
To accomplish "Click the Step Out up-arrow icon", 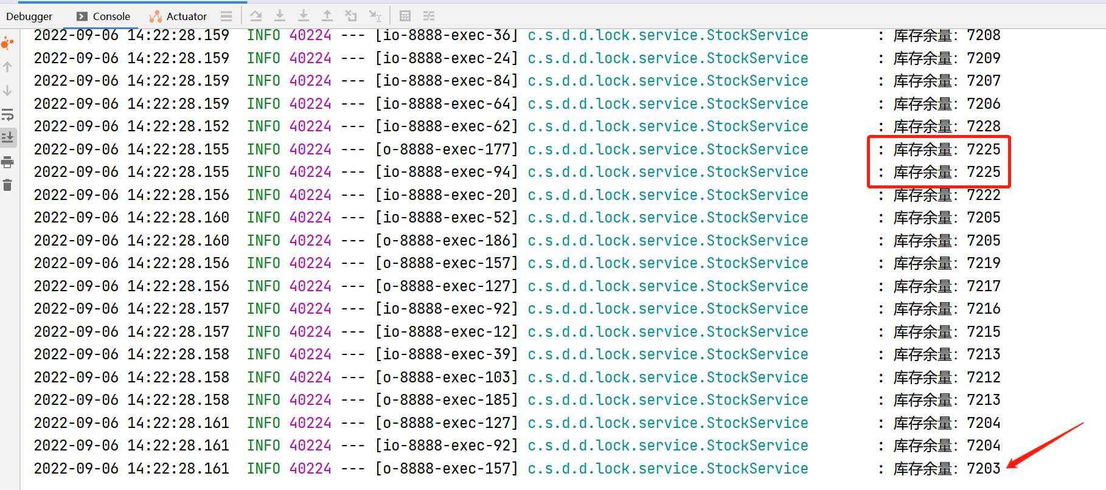I will point(327,16).
